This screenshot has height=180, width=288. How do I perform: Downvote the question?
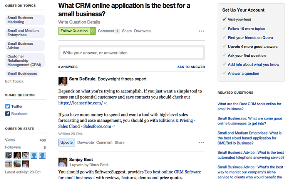[142, 31]
